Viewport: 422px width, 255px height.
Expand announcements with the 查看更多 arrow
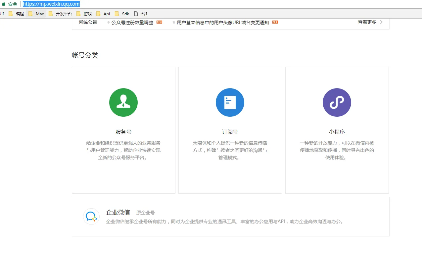pyautogui.click(x=381, y=22)
